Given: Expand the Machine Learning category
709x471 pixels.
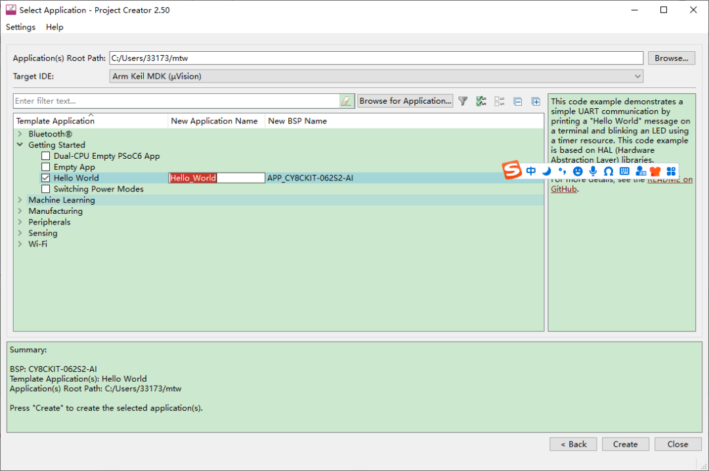Looking at the screenshot, I should coord(20,200).
